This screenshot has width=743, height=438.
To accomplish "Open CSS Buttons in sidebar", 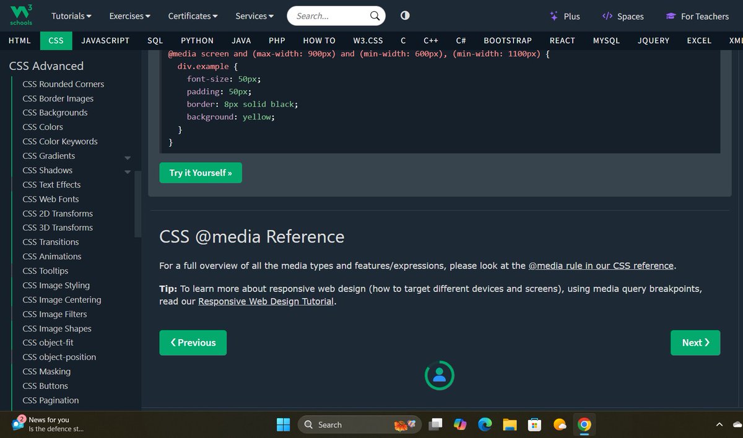I will (x=45, y=385).
